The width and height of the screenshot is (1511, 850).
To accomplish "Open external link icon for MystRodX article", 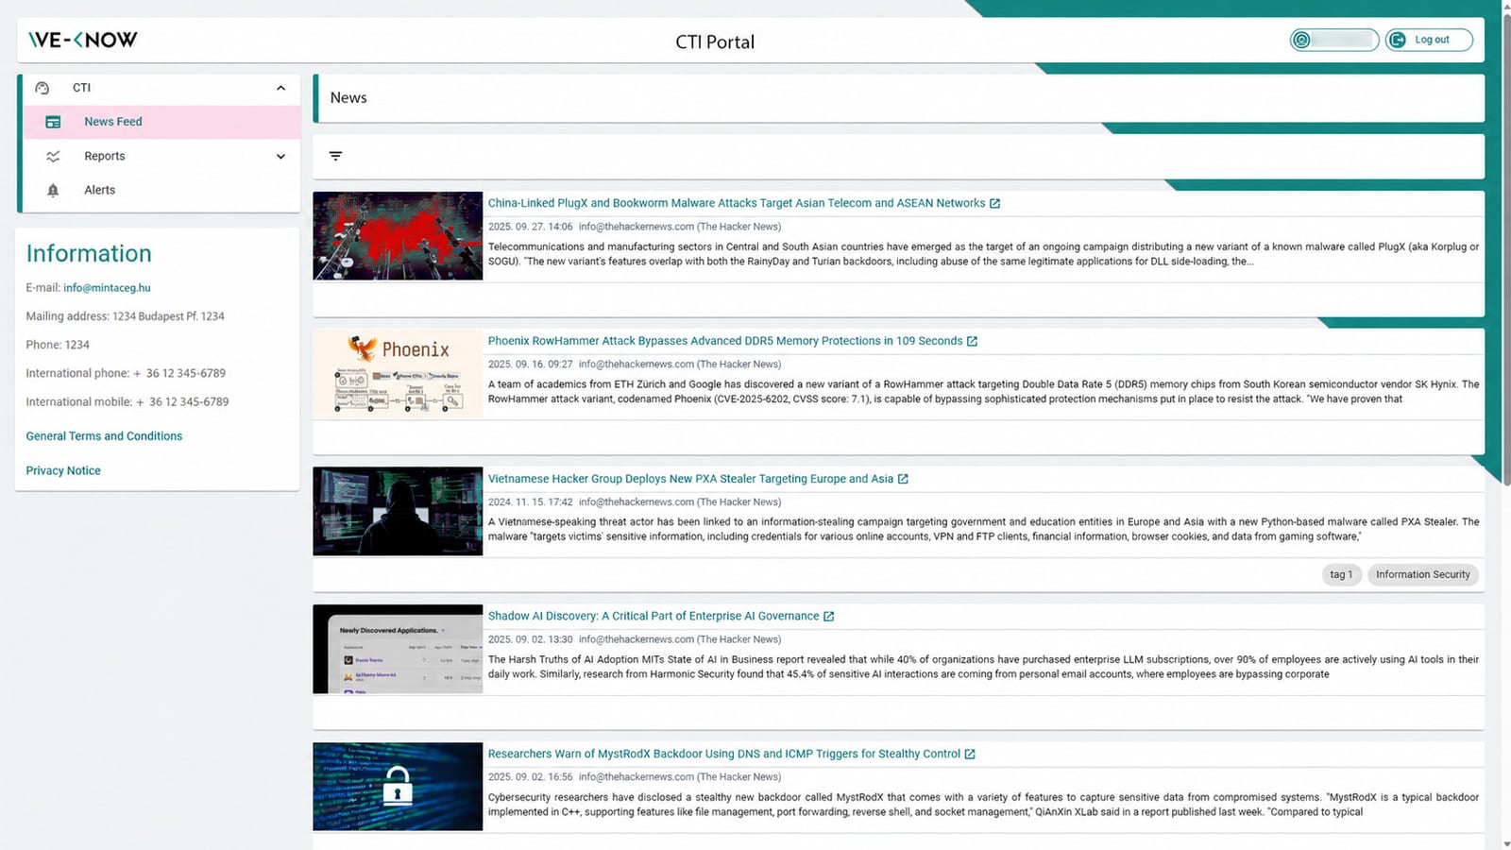I will (970, 754).
